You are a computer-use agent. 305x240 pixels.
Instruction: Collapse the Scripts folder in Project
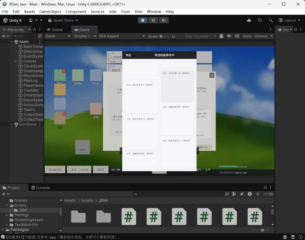7,205
